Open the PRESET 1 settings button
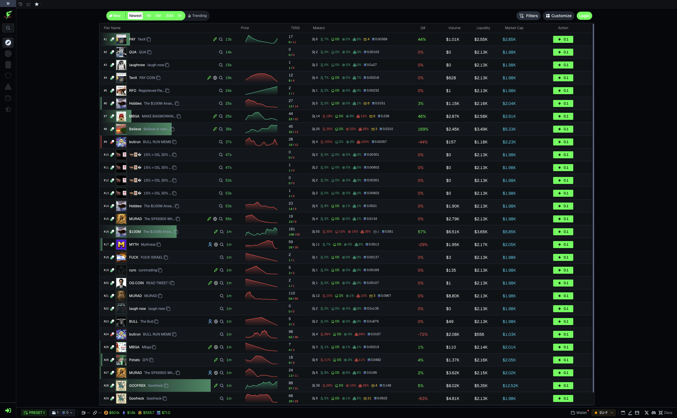The image size is (677, 418). [34, 413]
